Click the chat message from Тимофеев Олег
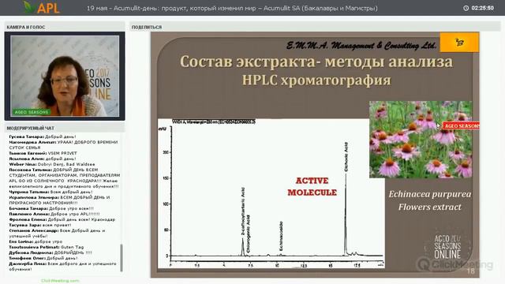 click(43, 258)
